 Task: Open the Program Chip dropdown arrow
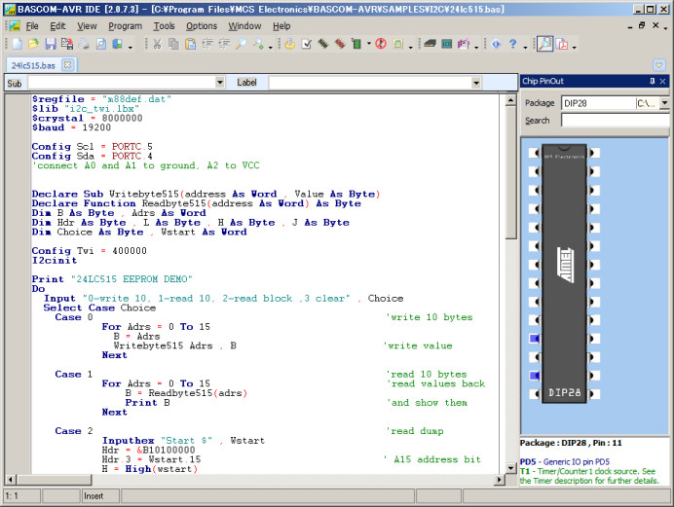(x=369, y=44)
